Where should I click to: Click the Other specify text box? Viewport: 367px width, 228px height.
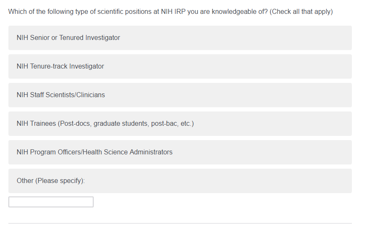point(51,202)
